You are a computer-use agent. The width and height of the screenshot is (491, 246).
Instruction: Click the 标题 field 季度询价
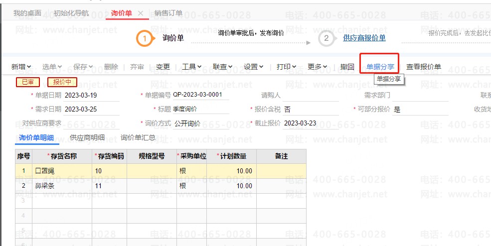(201, 109)
